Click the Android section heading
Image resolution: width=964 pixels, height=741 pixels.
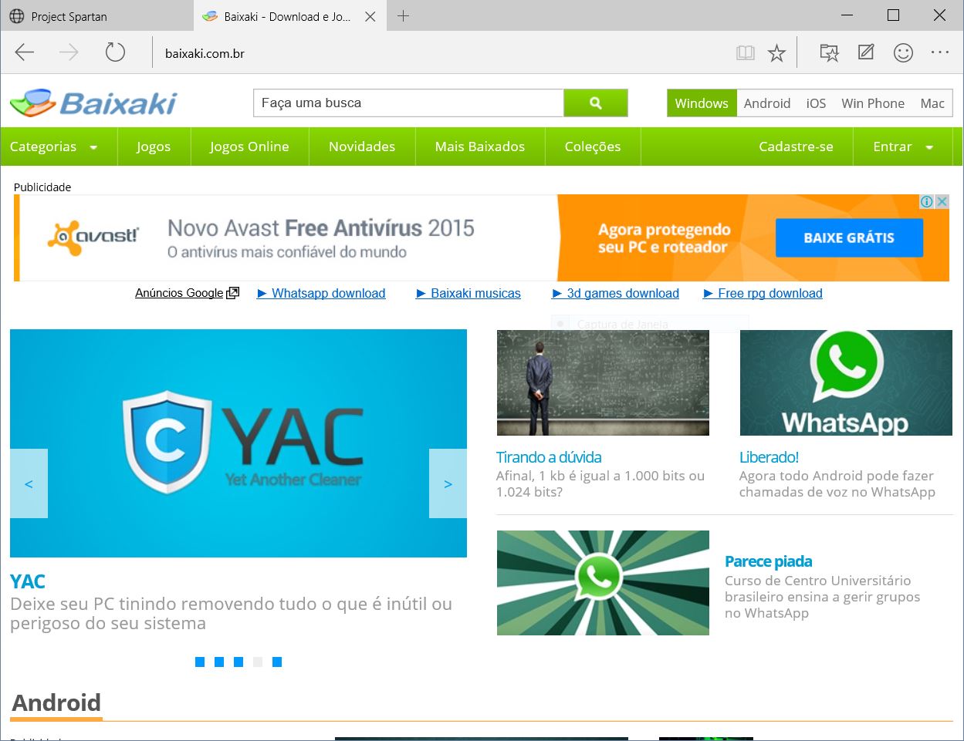click(56, 703)
